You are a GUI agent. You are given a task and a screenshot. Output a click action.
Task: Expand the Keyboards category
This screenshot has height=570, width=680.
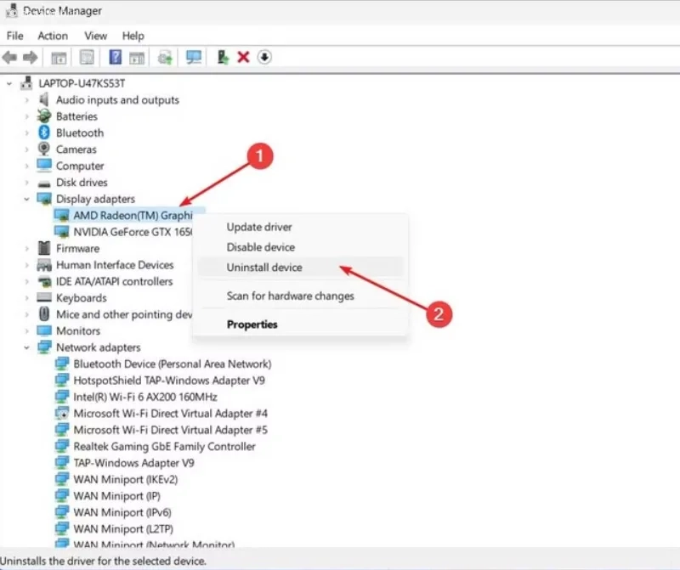click(26, 298)
